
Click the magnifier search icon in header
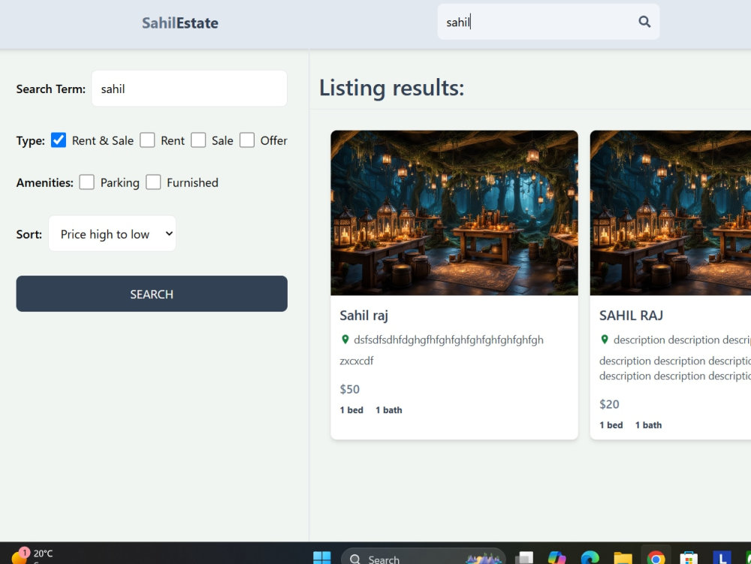click(x=644, y=22)
